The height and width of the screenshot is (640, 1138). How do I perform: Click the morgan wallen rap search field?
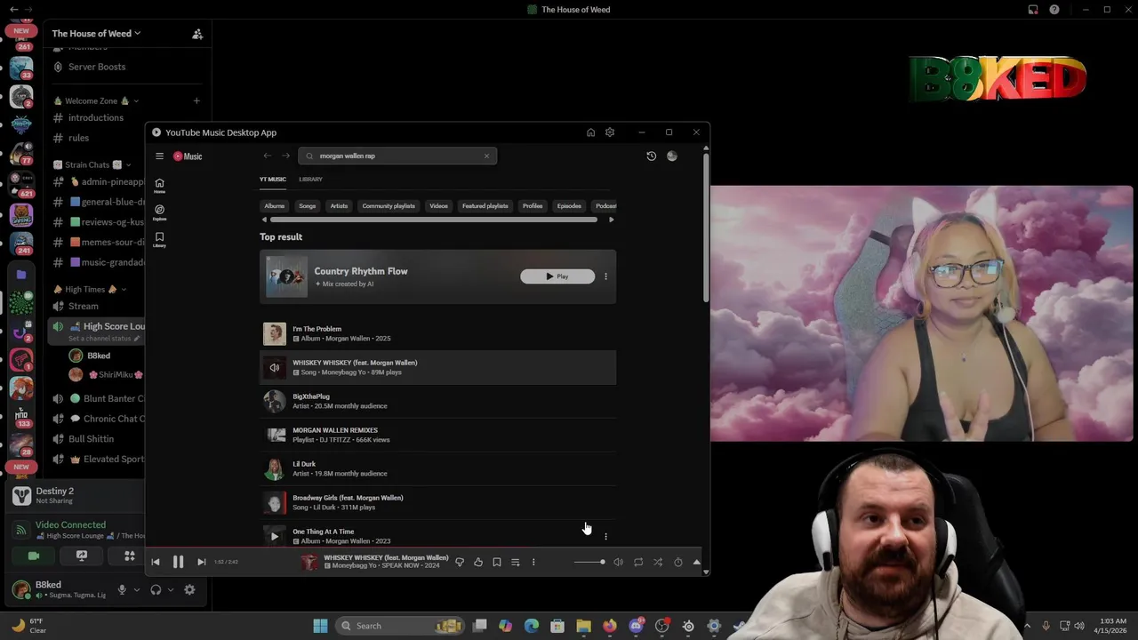coord(397,156)
